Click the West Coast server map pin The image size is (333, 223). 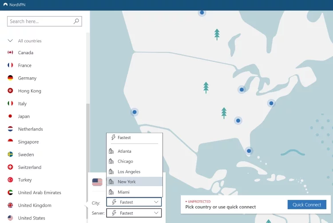pos(134,112)
